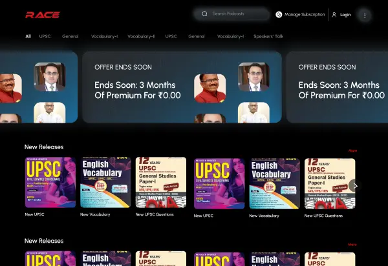Click suited man photo in left banner
The width and height of the screenshot is (388, 266).
pyautogui.click(x=50, y=77)
